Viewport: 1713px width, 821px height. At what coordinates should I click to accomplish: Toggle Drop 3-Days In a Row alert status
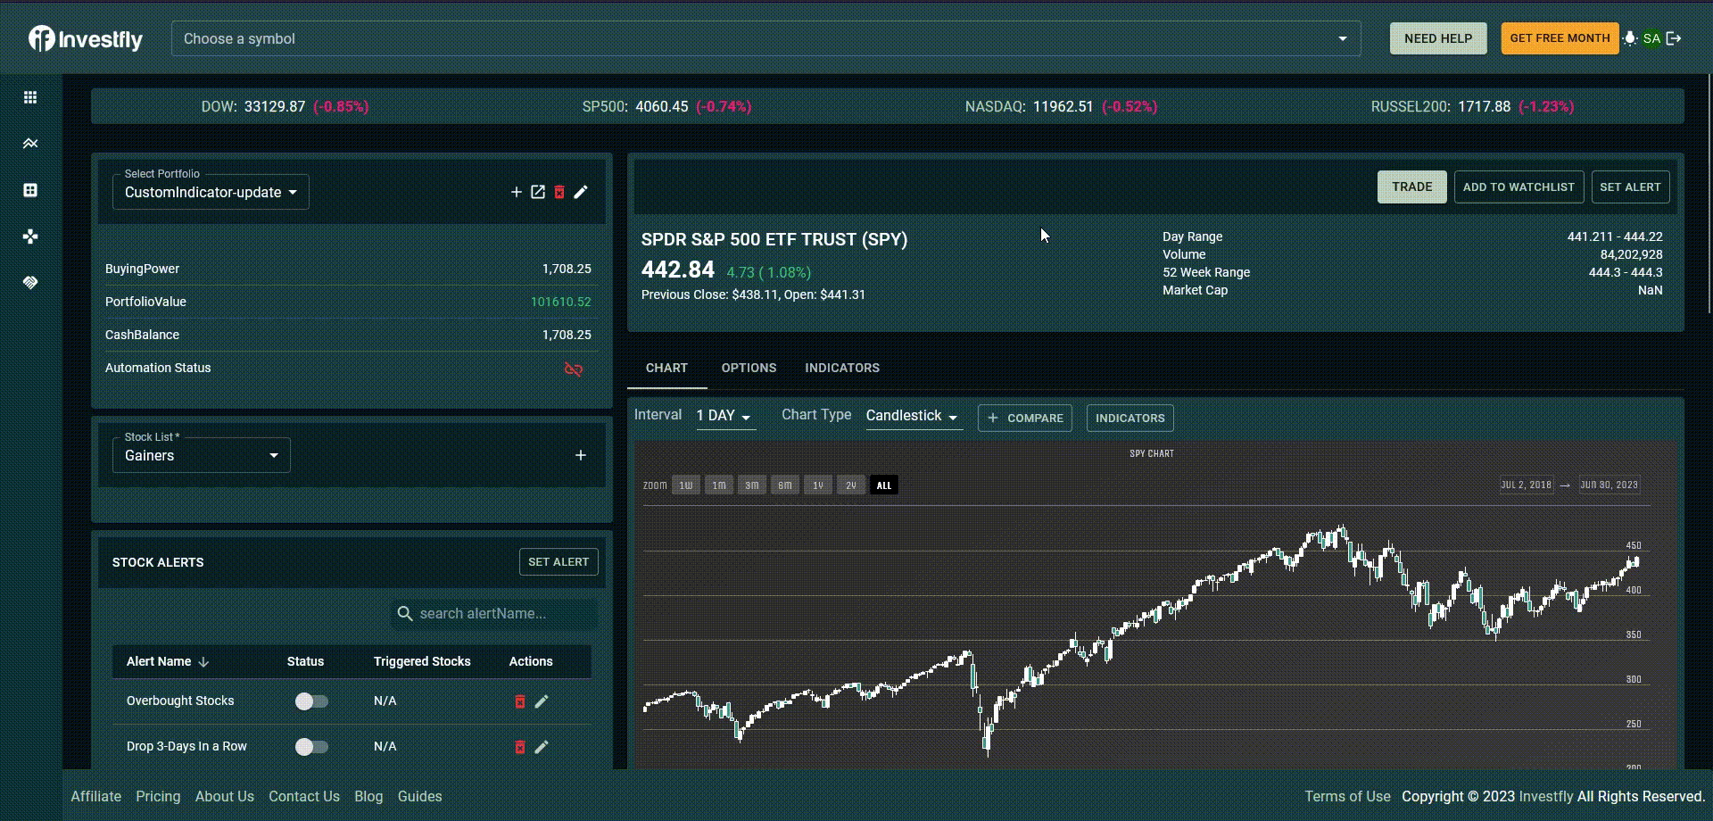[311, 747]
